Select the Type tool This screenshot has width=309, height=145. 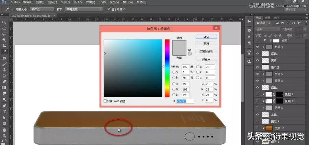[4, 112]
